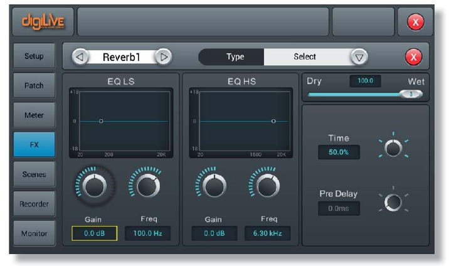The height and width of the screenshot is (266, 449).
Task: Click the Dry label
Action: click(x=314, y=81)
